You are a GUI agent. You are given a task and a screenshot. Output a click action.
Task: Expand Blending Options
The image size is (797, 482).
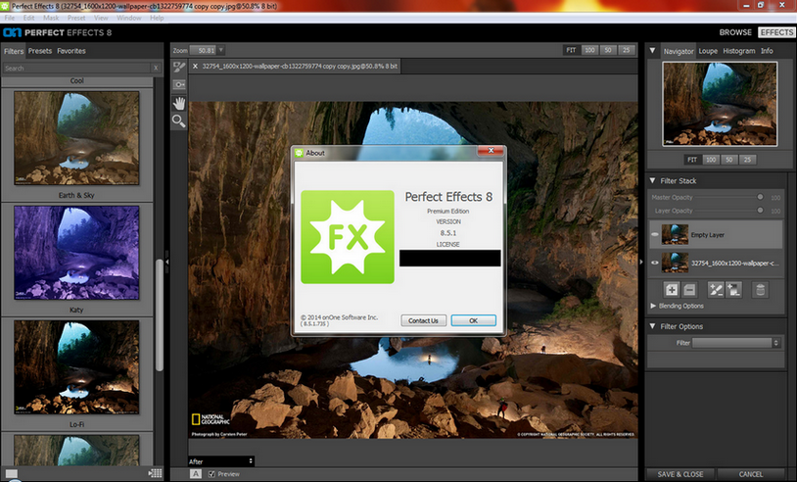[653, 306]
